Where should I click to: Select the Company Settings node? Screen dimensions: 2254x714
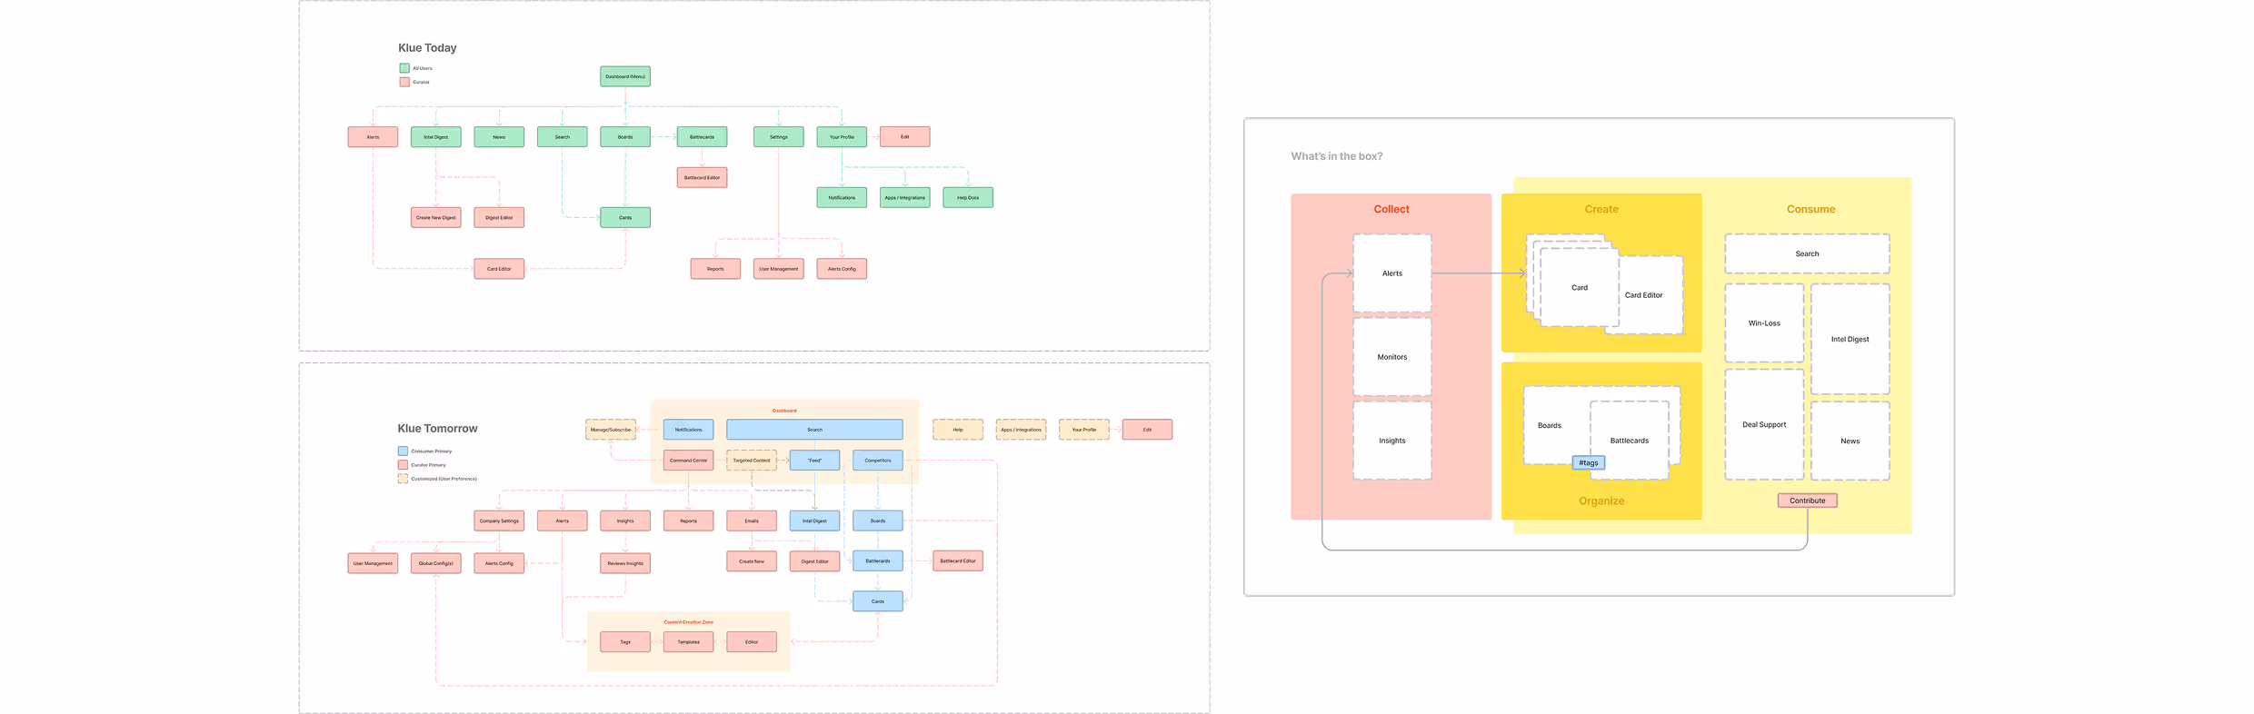(x=499, y=521)
